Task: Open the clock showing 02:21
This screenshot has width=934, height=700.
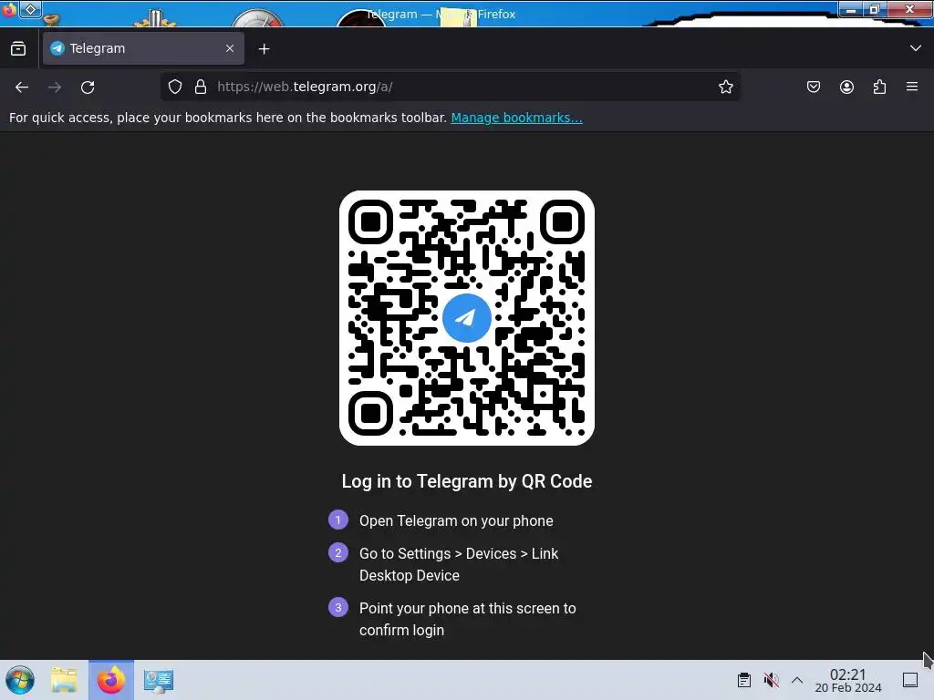Action: point(848,680)
